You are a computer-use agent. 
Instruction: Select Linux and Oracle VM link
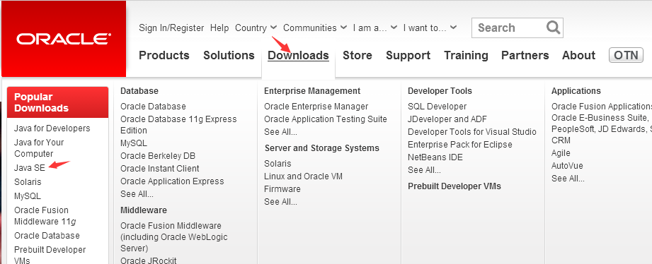tap(303, 176)
